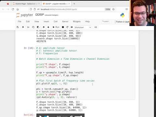Select the In [18] cell prompt

pyautogui.click(x=29, y=48)
